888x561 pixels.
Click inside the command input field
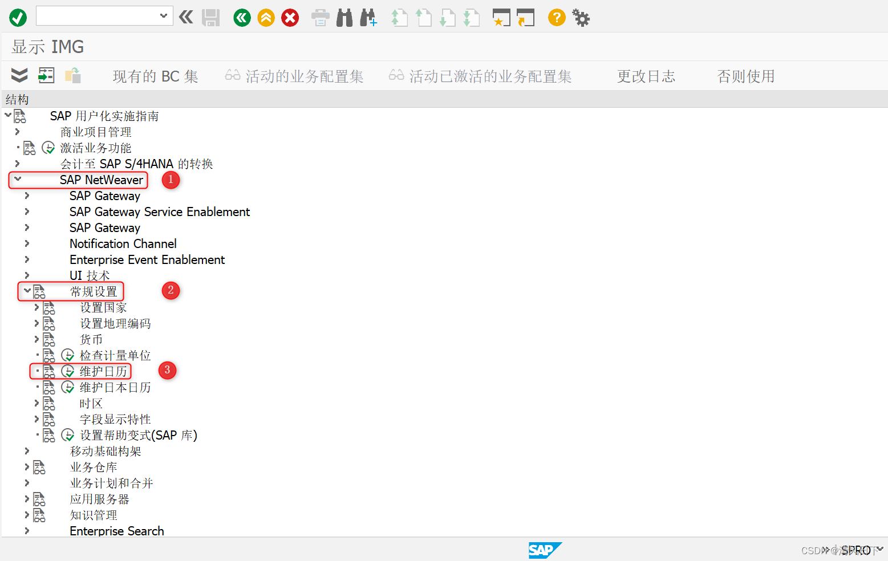pyautogui.click(x=97, y=16)
